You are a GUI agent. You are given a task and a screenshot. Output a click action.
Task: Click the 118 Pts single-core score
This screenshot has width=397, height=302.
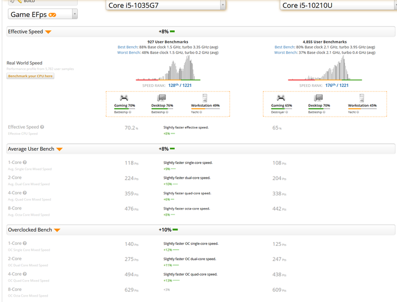pos(131,163)
